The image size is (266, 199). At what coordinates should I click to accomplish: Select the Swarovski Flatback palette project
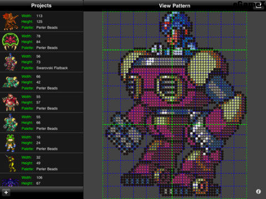(x=42, y=62)
